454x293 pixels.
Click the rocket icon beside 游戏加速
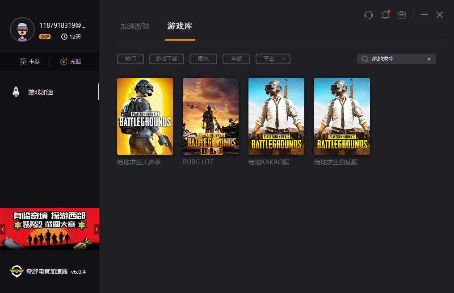16,92
